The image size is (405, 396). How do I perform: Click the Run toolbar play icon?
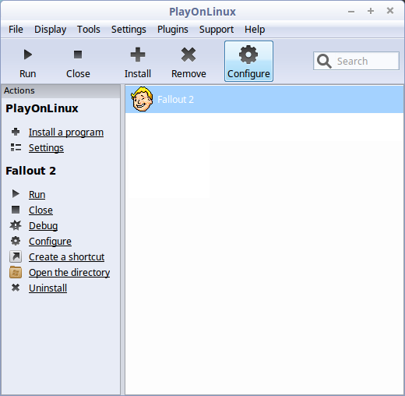click(x=28, y=55)
